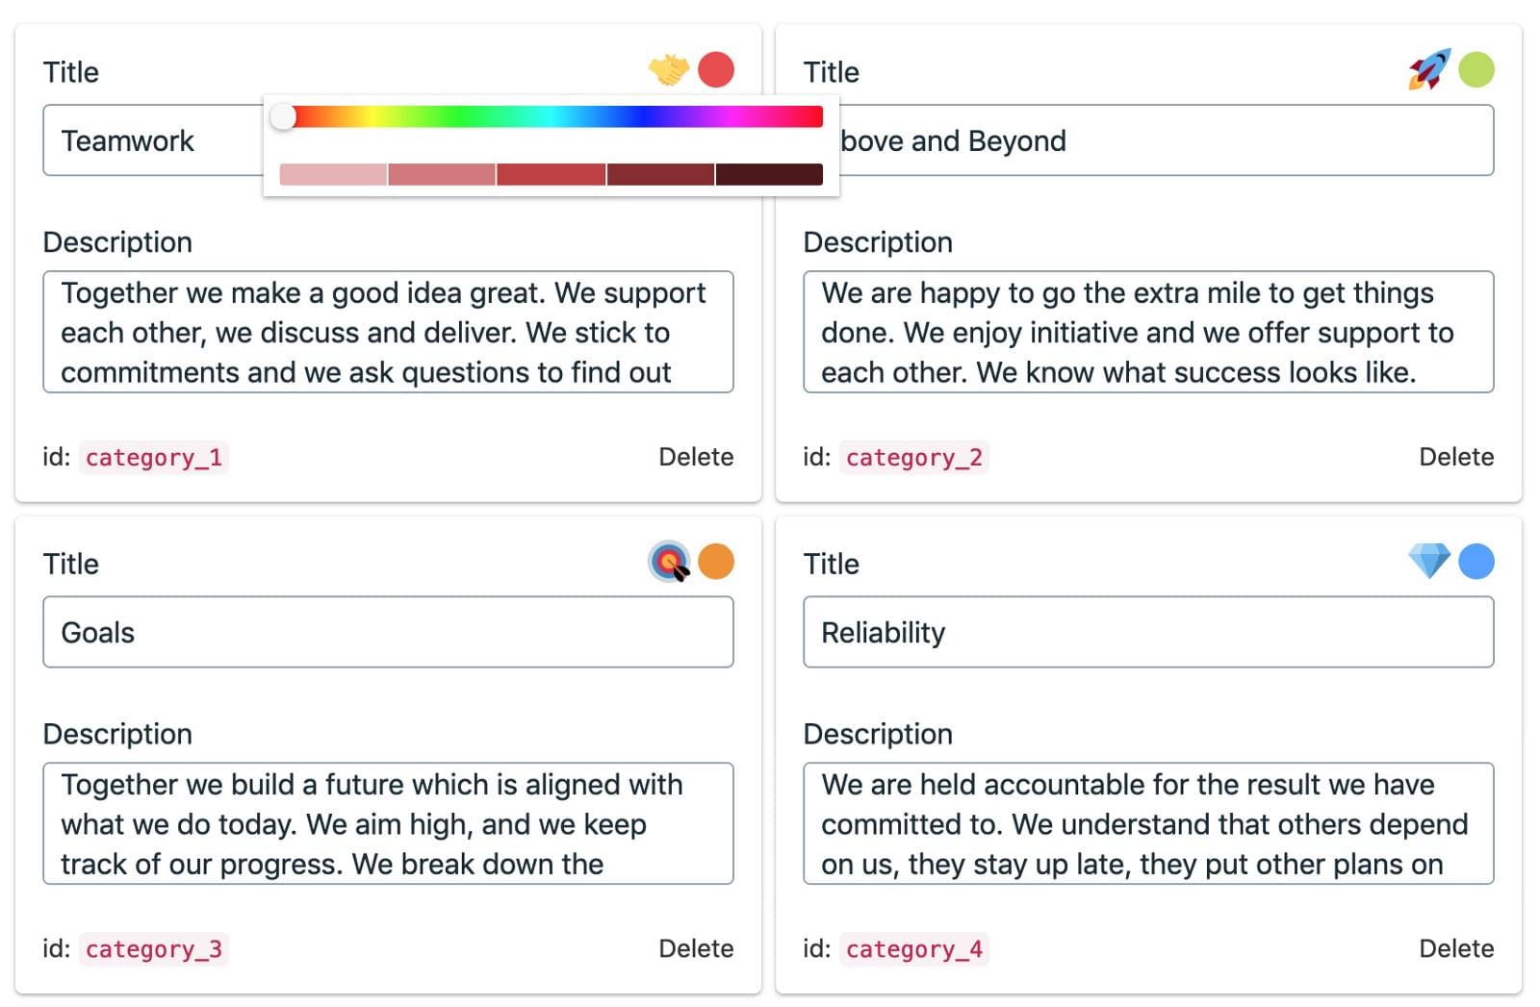Open the color picker via Teamwork's red circle
Image resolution: width=1540 pixels, height=1007 pixels.
point(716,68)
